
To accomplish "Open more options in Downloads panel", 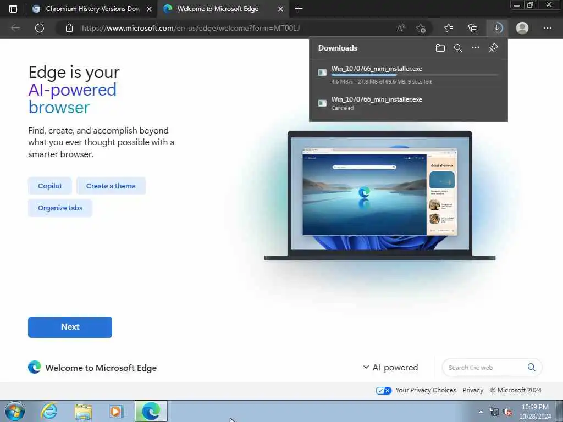I will click(476, 47).
